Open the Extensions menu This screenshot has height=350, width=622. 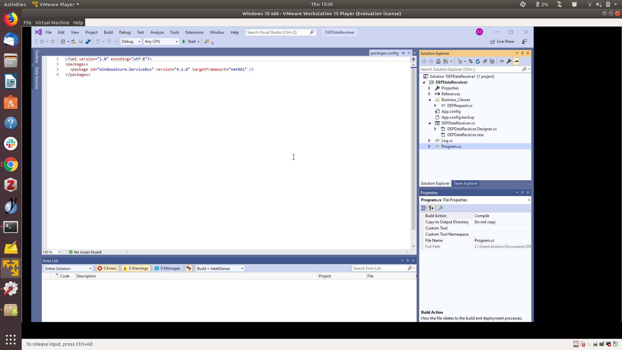pos(194,32)
